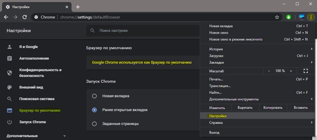The width and height of the screenshot is (317, 140).
Task: Open Запуск Chrome sidebar section
Action: 32,122
